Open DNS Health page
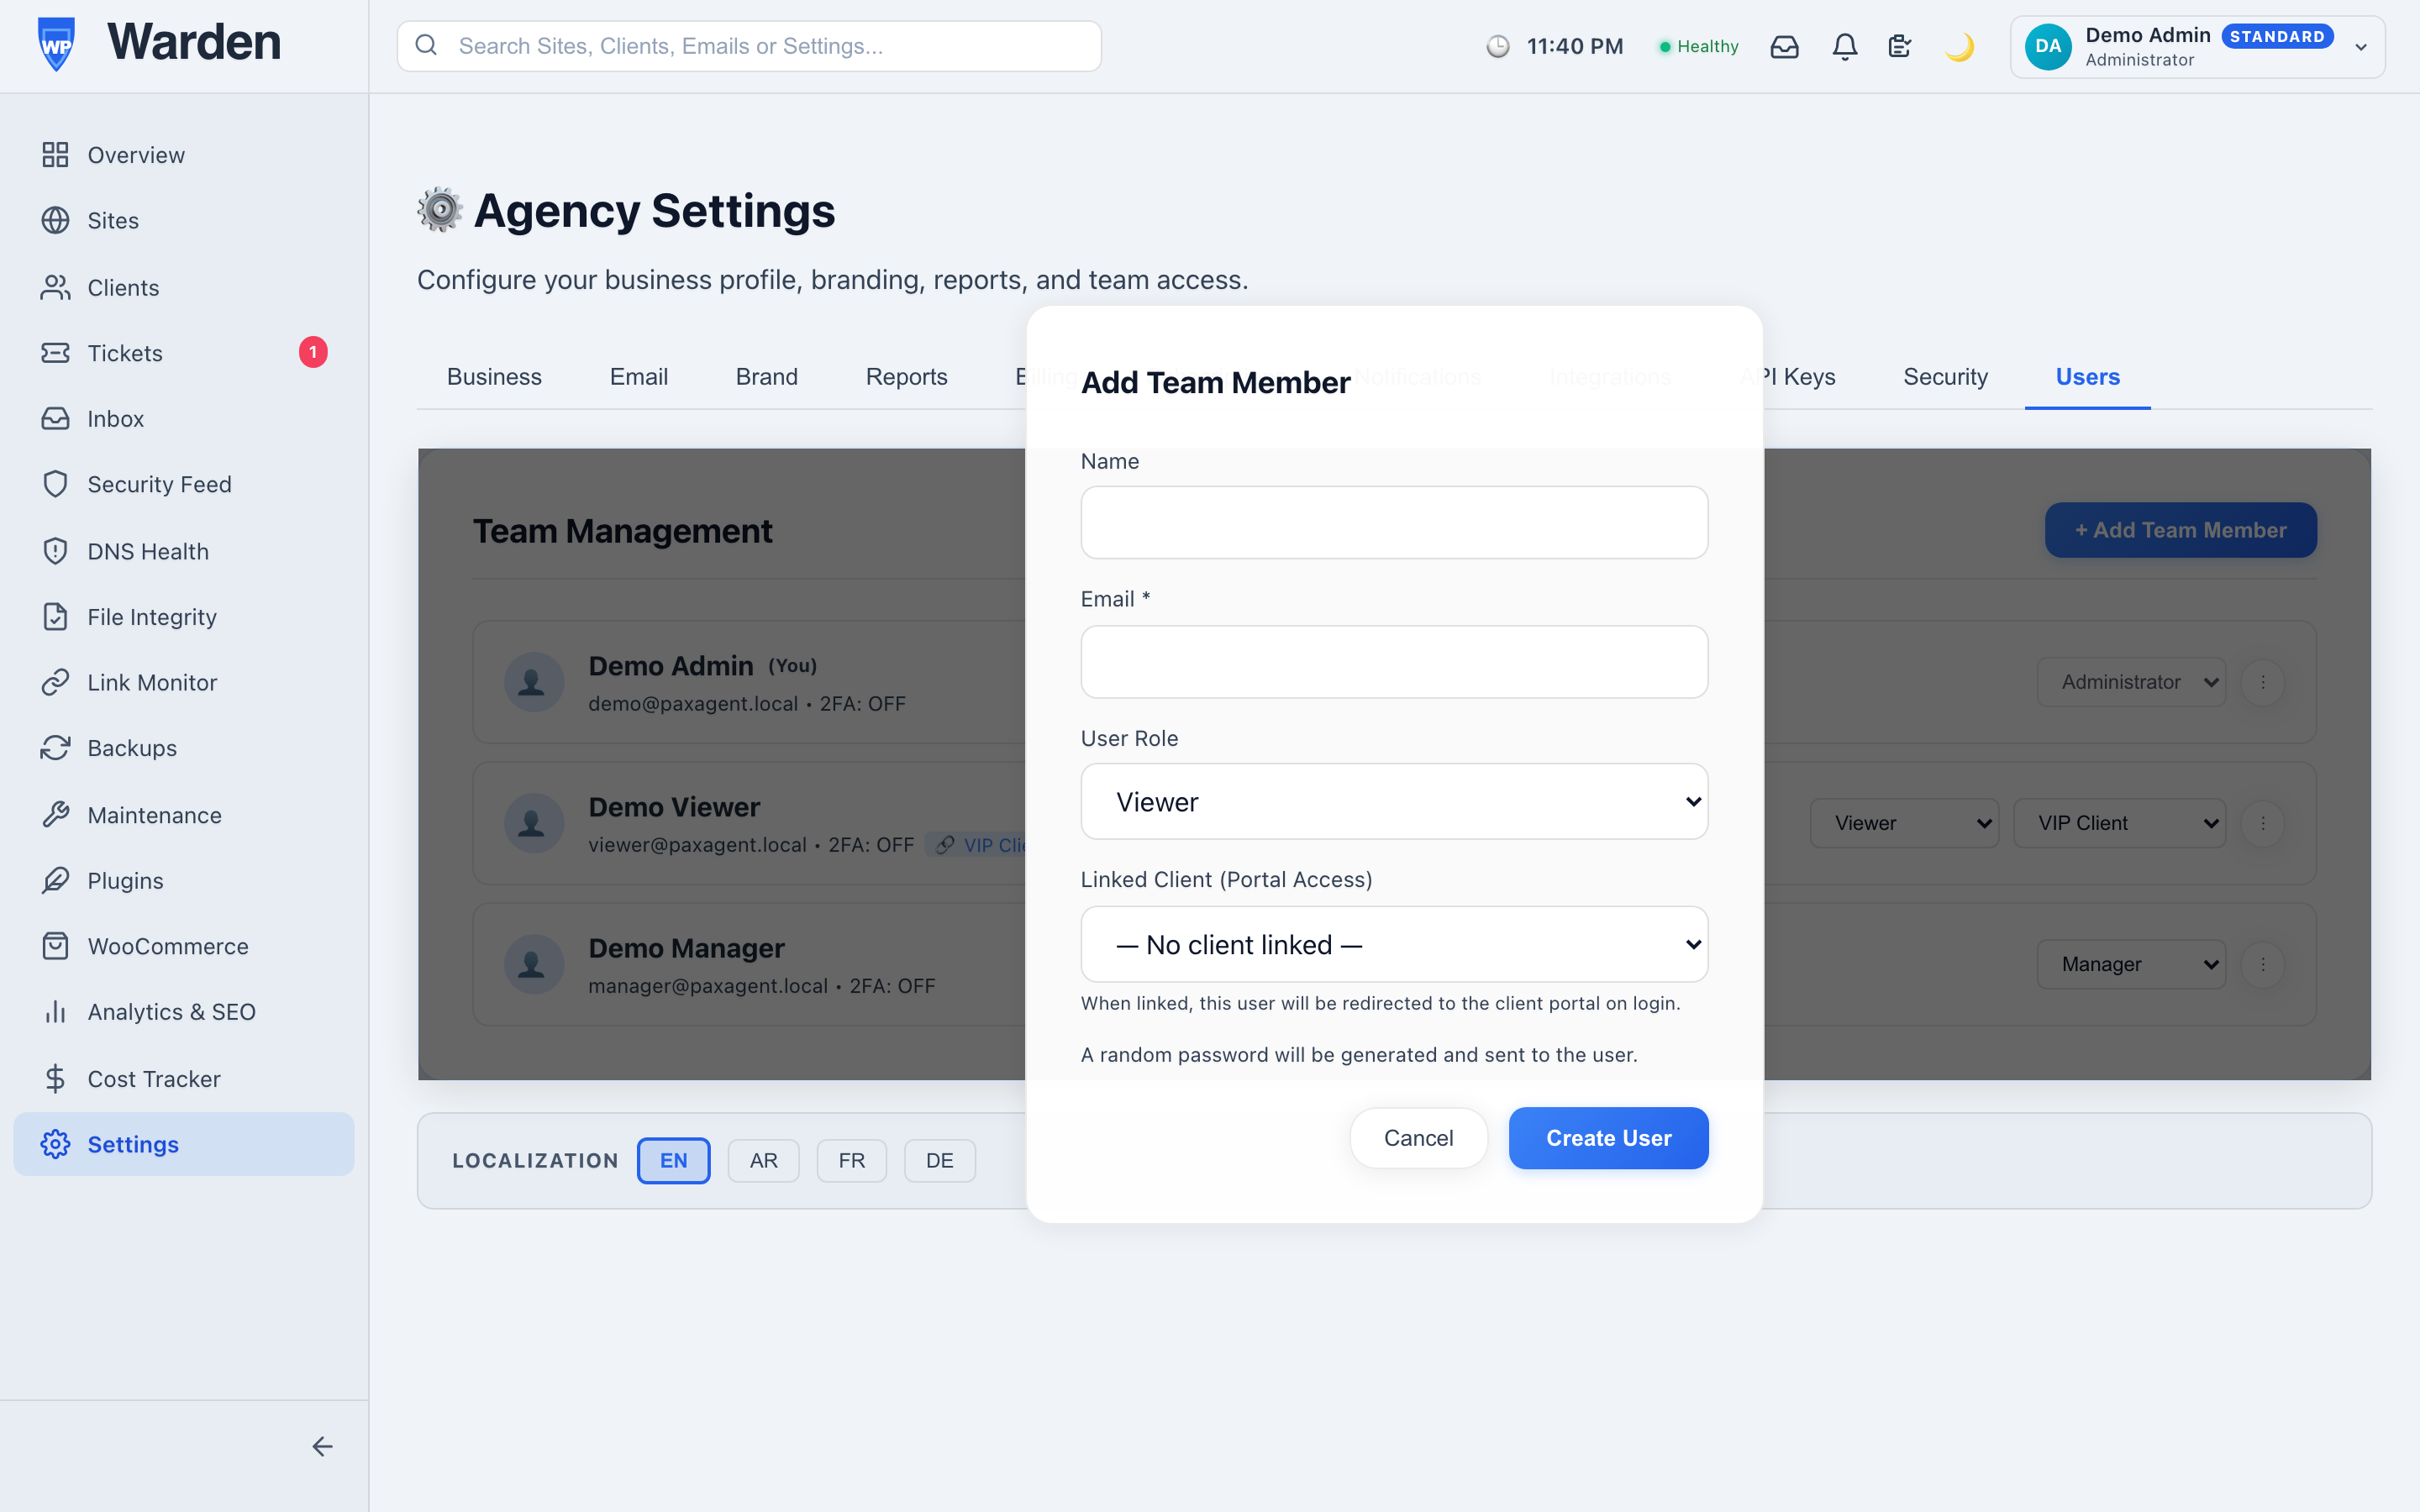The width and height of the screenshot is (2420, 1512). pyautogui.click(x=184, y=552)
